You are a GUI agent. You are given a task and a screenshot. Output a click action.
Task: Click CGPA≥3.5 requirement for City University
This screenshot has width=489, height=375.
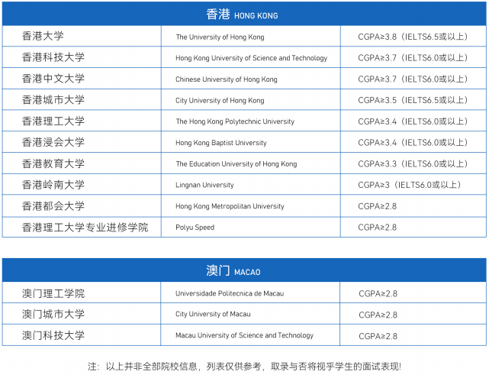(413, 100)
